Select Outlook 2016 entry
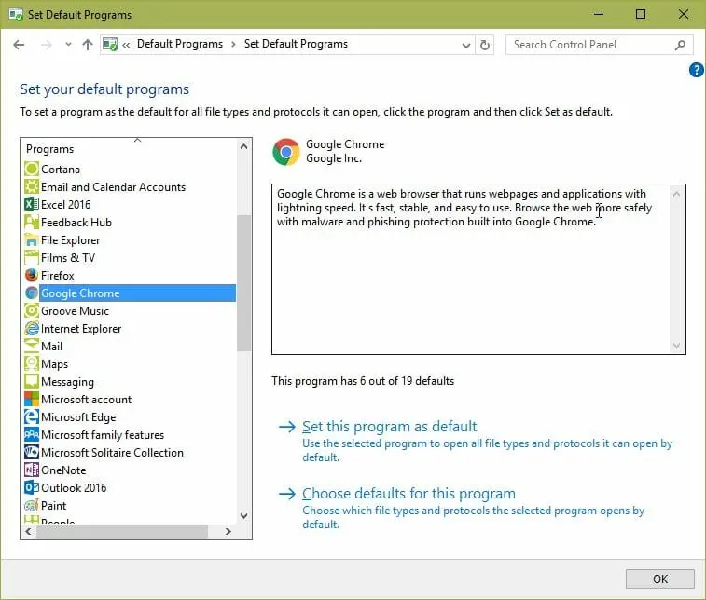The width and height of the screenshot is (706, 600). (x=74, y=487)
